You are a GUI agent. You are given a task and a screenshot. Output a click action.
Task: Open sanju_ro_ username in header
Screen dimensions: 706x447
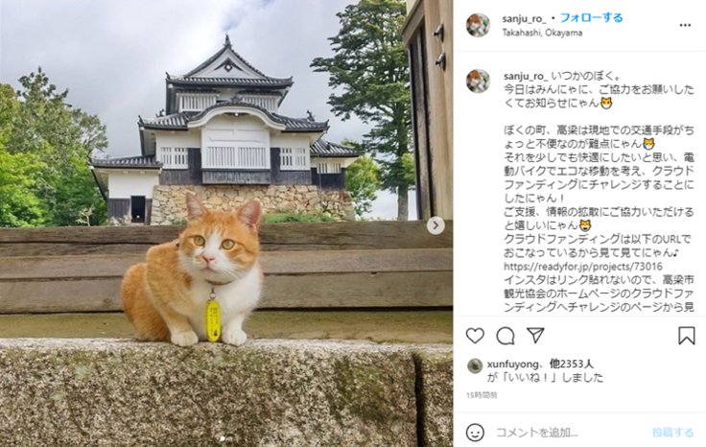tap(524, 18)
